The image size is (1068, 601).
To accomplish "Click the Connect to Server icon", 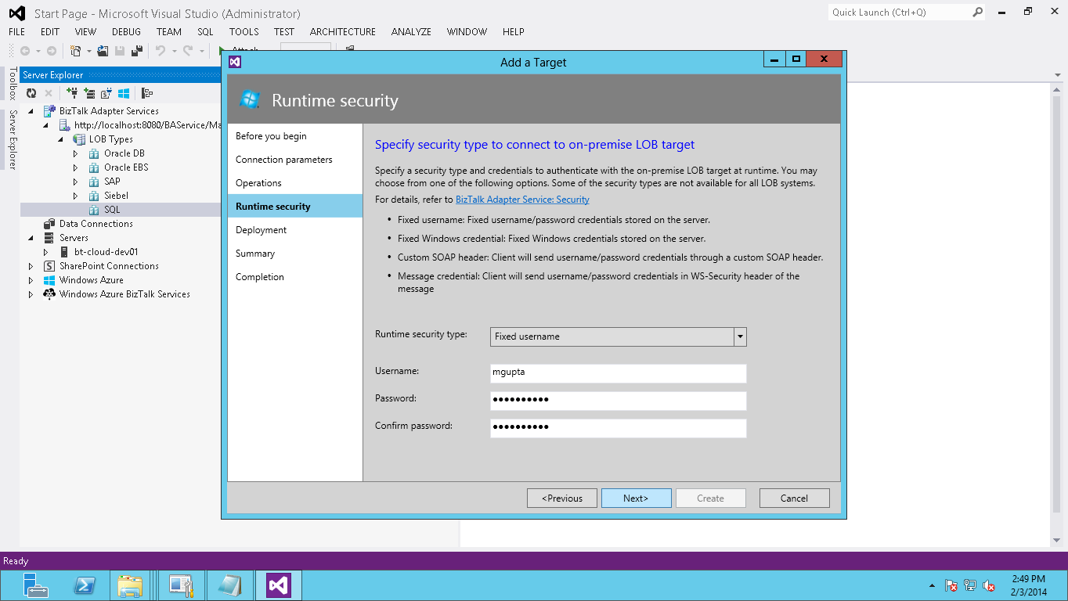I will point(89,93).
